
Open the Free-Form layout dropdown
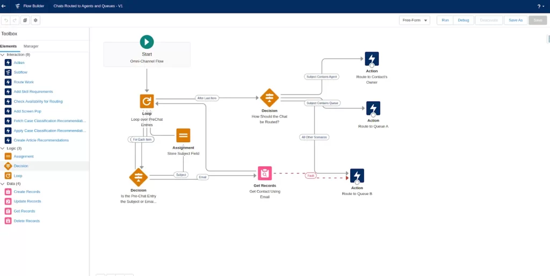click(415, 20)
